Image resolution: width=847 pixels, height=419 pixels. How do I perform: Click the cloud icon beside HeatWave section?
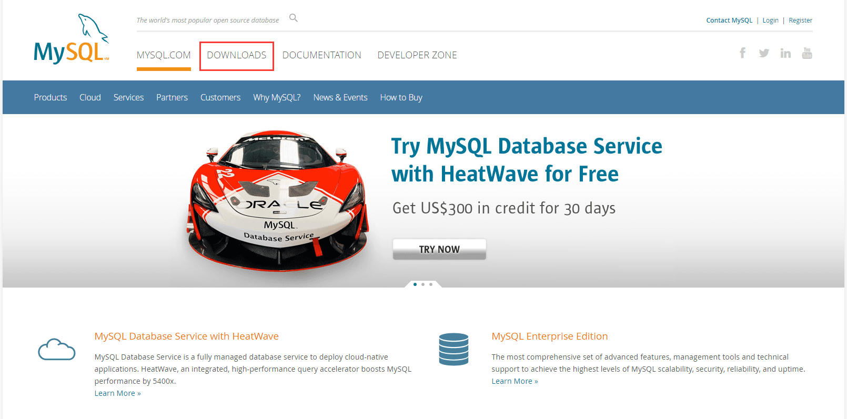[57, 350]
